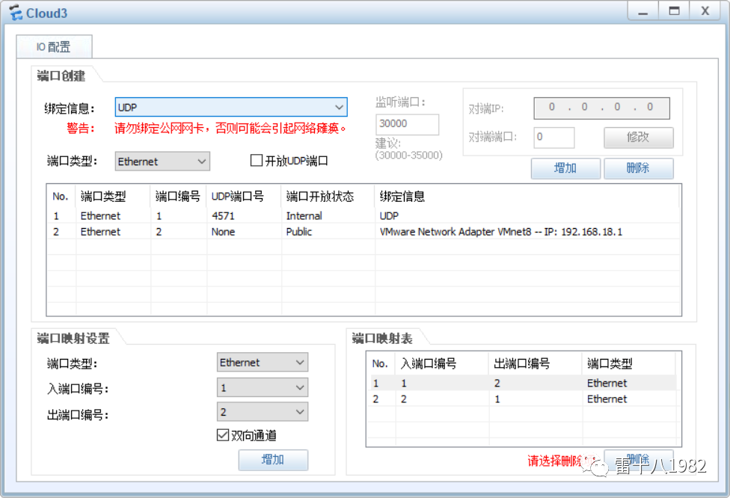The height and width of the screenshot is (498, 730).
Task: Click the 修改 button
Action: pos(638,138)
